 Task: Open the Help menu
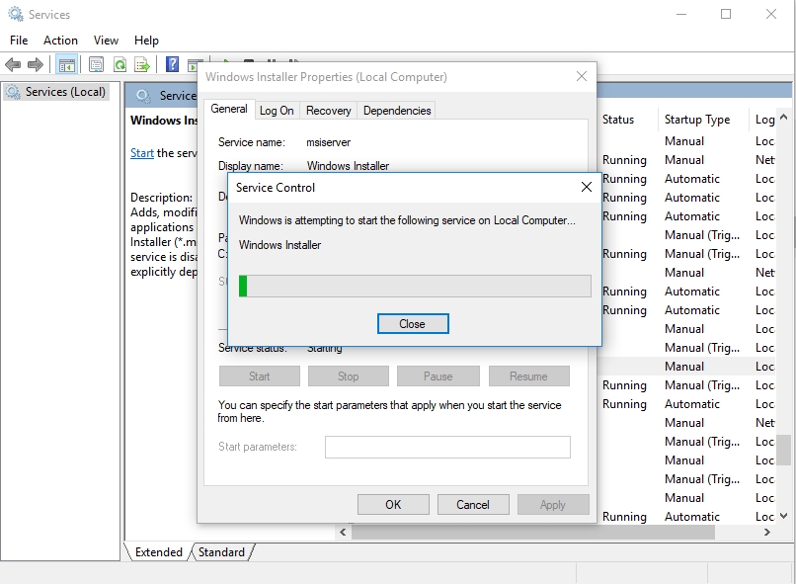point(146,41)
